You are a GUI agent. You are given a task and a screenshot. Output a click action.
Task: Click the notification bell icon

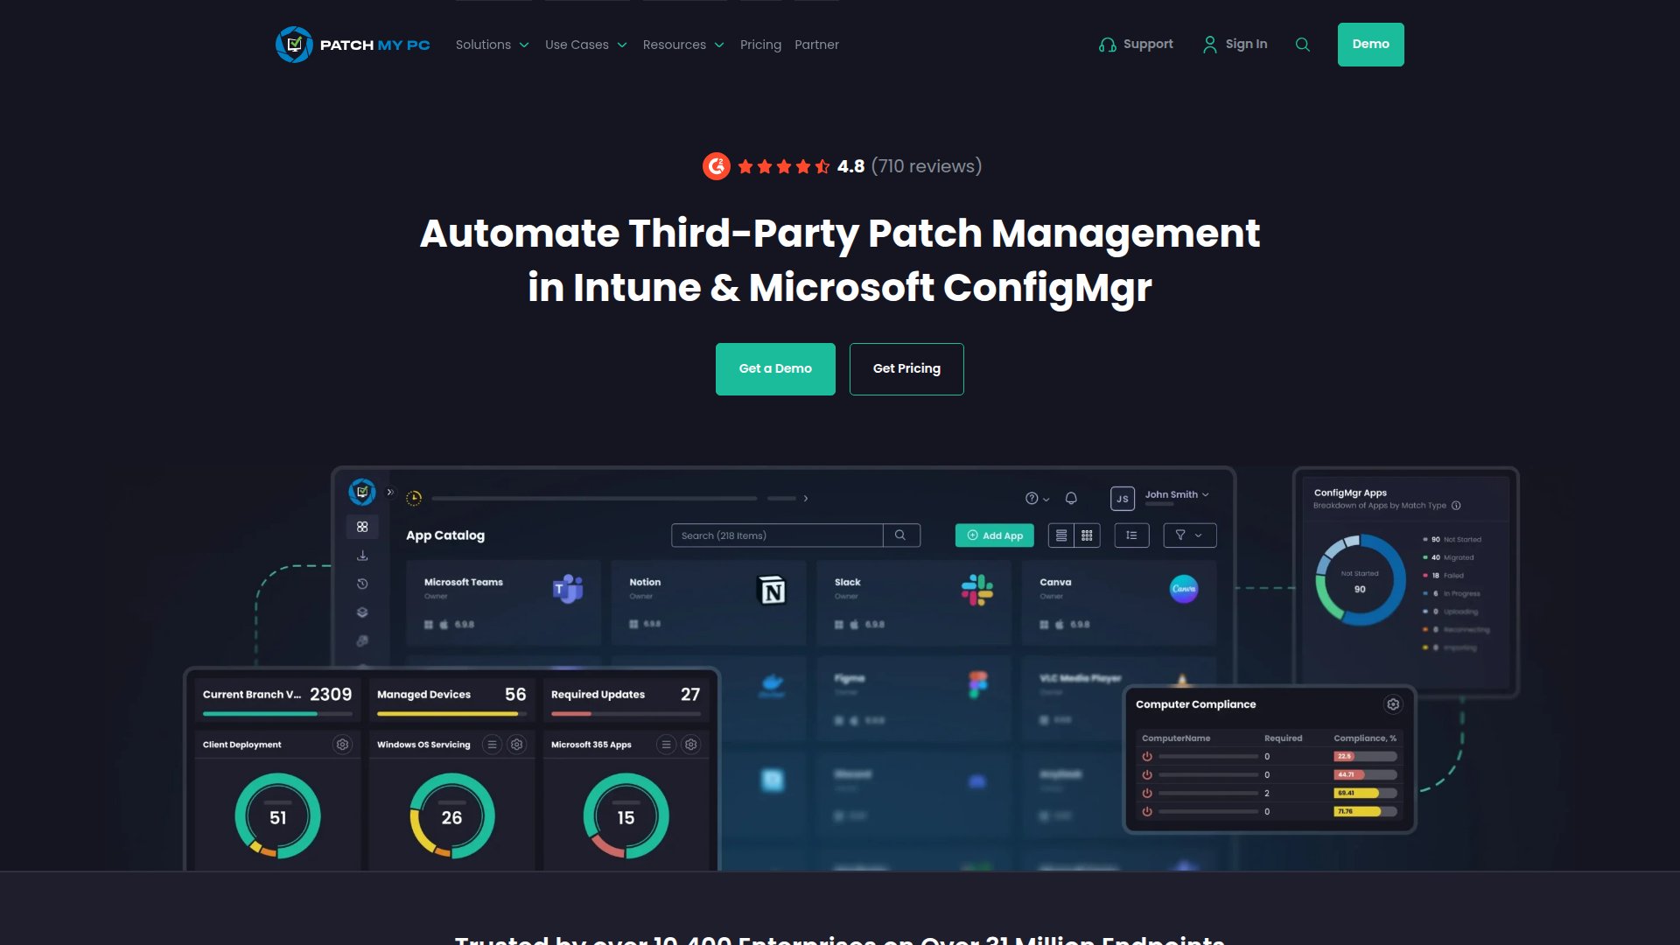1071,498
